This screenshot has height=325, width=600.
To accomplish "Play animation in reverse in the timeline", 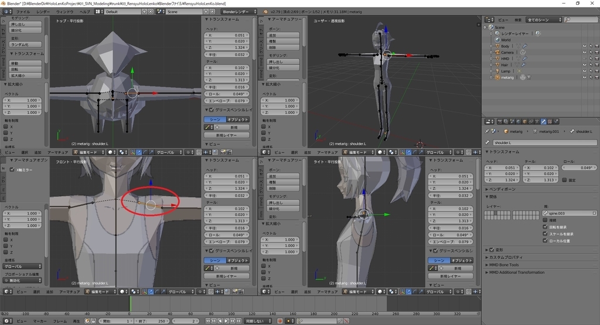I will point(220,321).
